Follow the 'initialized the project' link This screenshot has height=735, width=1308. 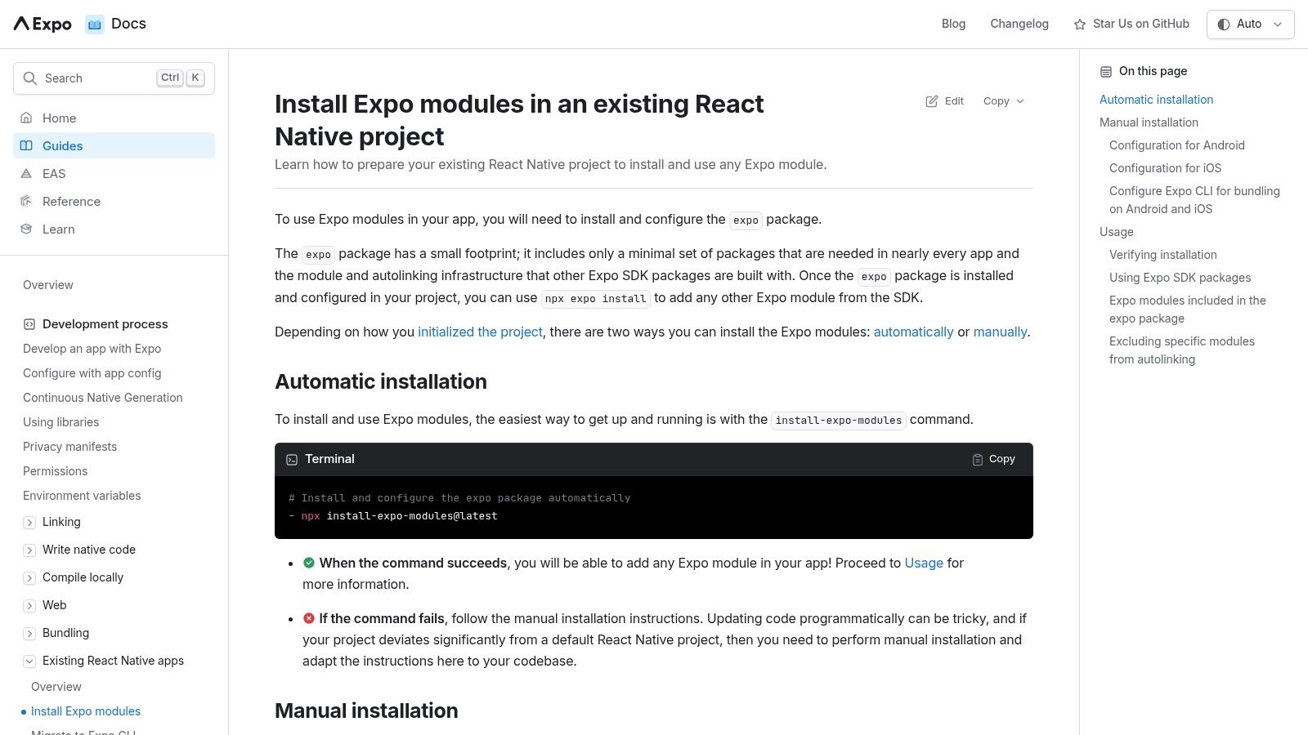[x=480, y=332]
